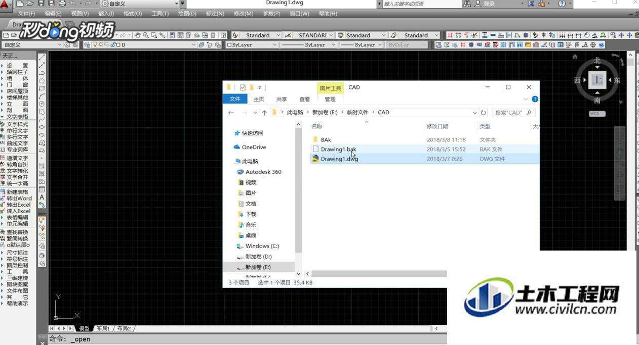The image size is (639, 345).
Task: Open the 绘图(D) menu
Action: pos(187,14)
